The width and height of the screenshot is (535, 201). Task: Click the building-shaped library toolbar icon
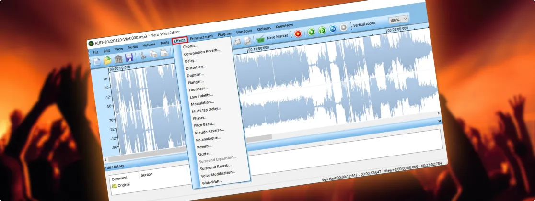click(x=118, y=59)
